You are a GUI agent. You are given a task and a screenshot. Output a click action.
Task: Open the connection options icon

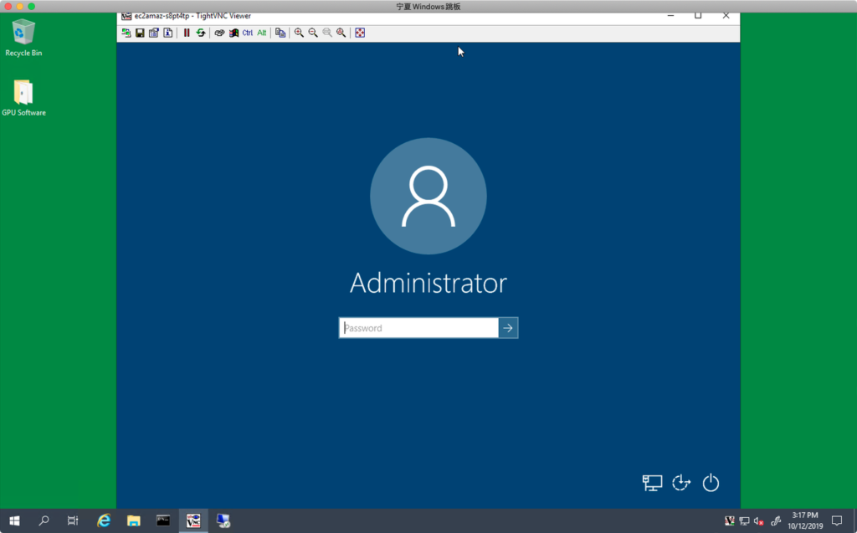pos(154,33)
